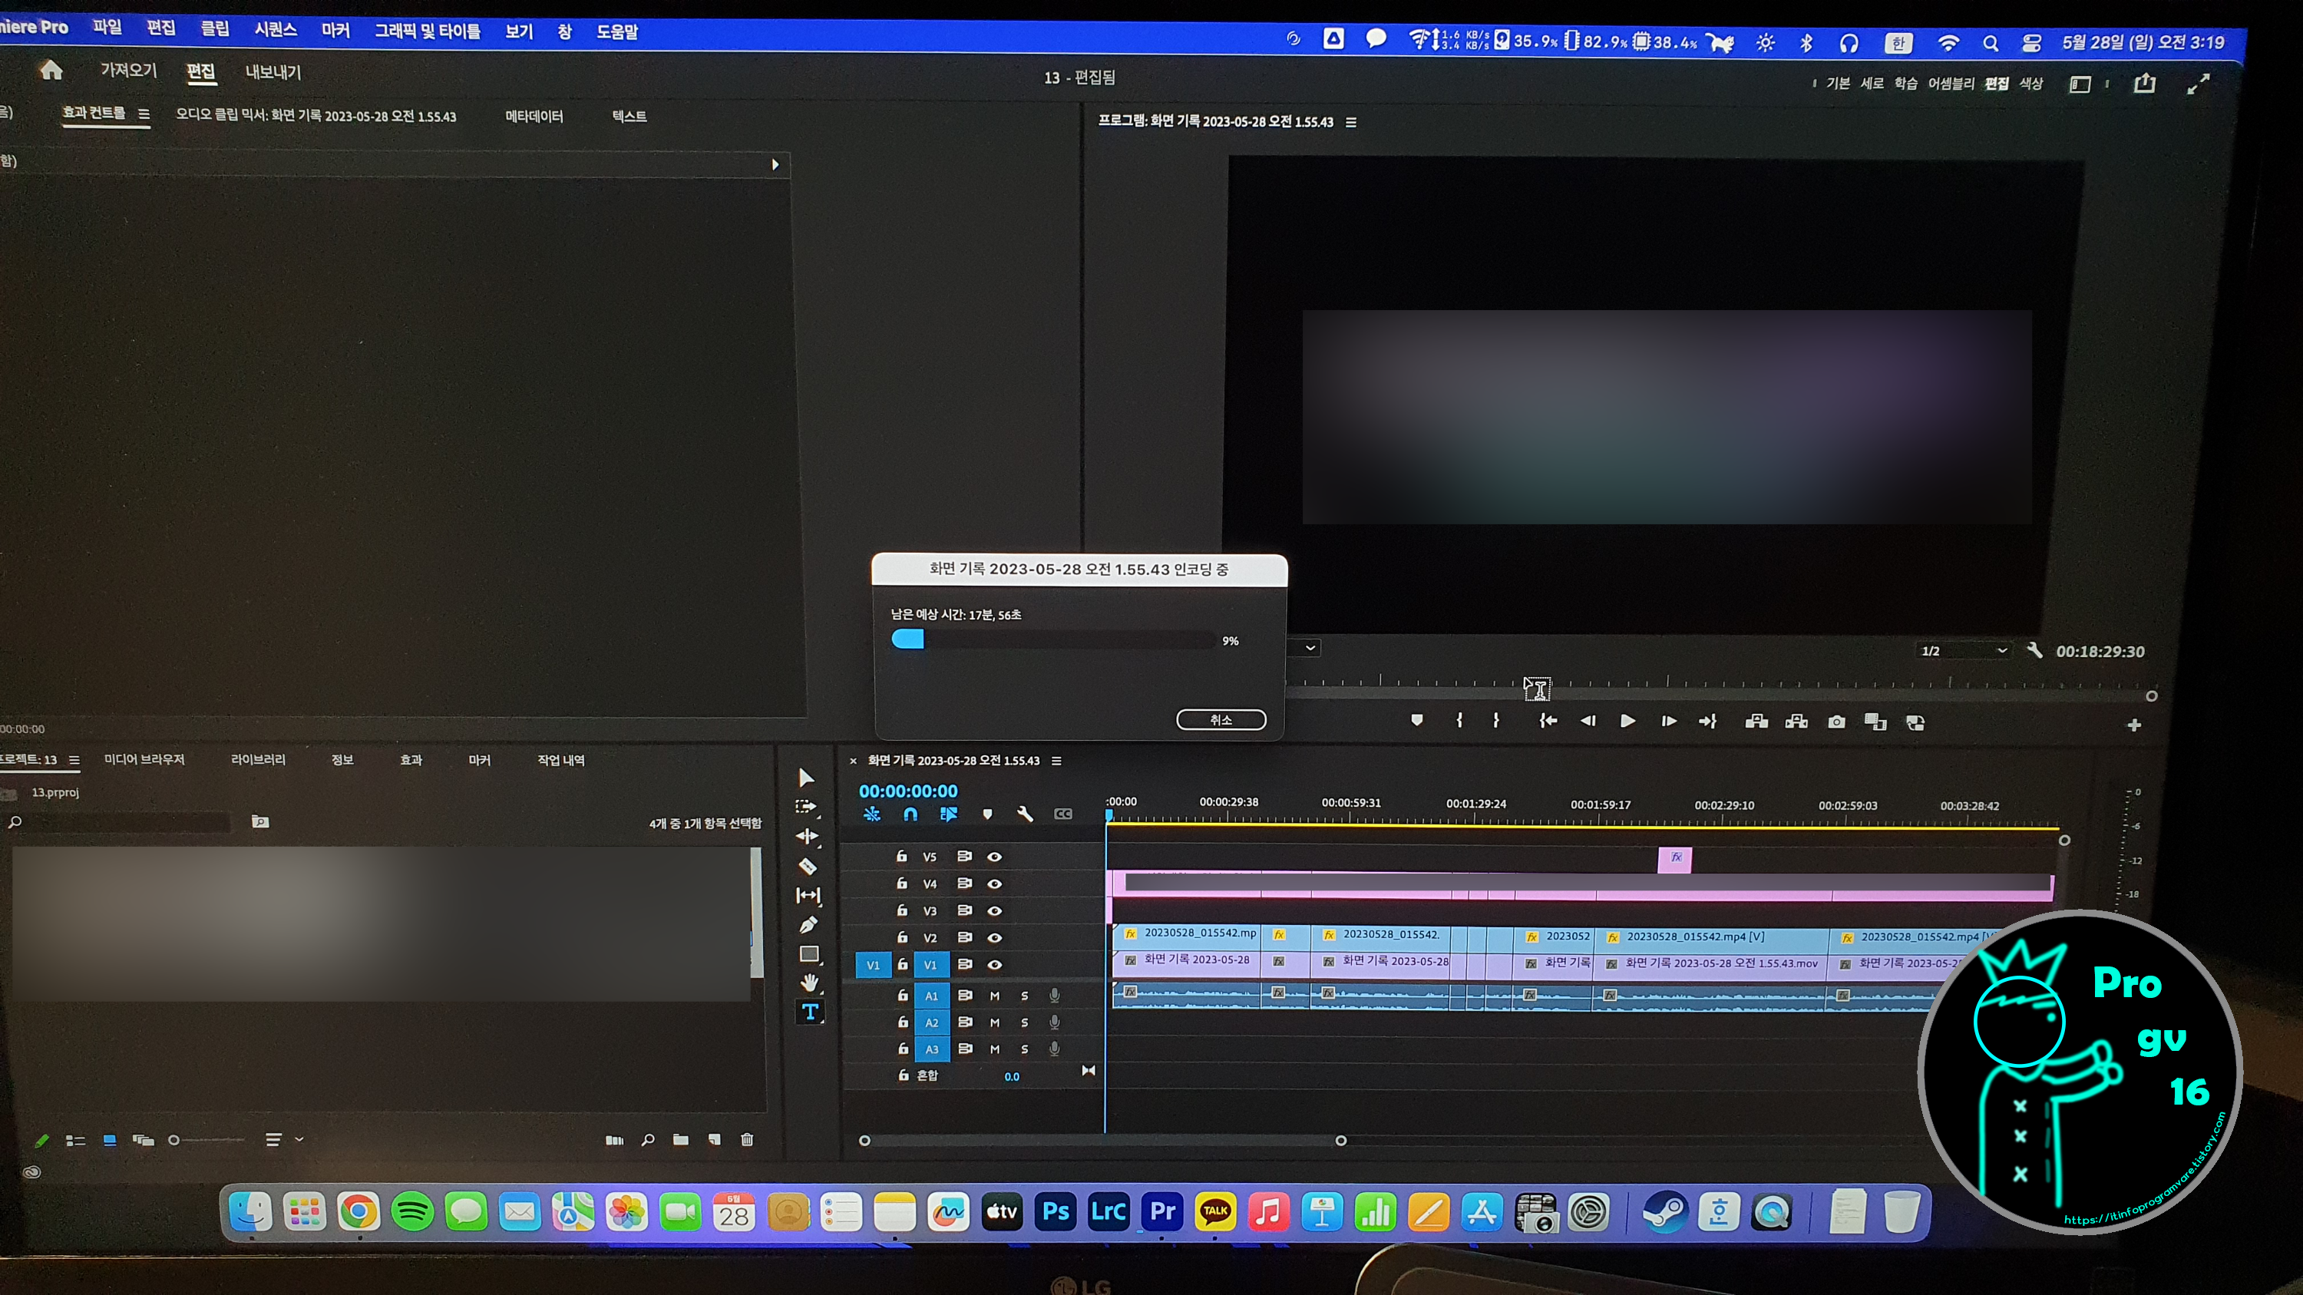The image size is (2303, 1295).
Task: Click the 취소 button in encoding dialog
Action: tap(1221, 720)
